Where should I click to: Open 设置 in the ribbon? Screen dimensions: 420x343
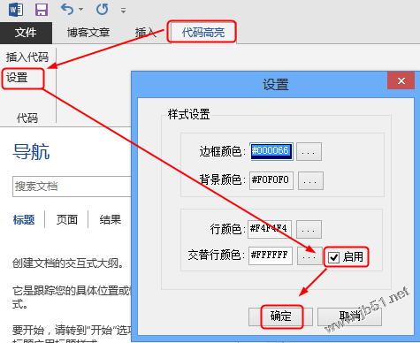17,78
